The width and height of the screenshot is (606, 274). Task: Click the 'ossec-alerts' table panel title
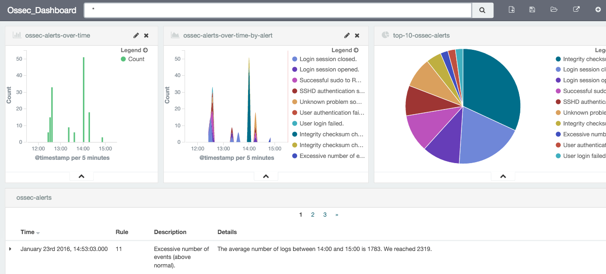(x=34, y=198)
